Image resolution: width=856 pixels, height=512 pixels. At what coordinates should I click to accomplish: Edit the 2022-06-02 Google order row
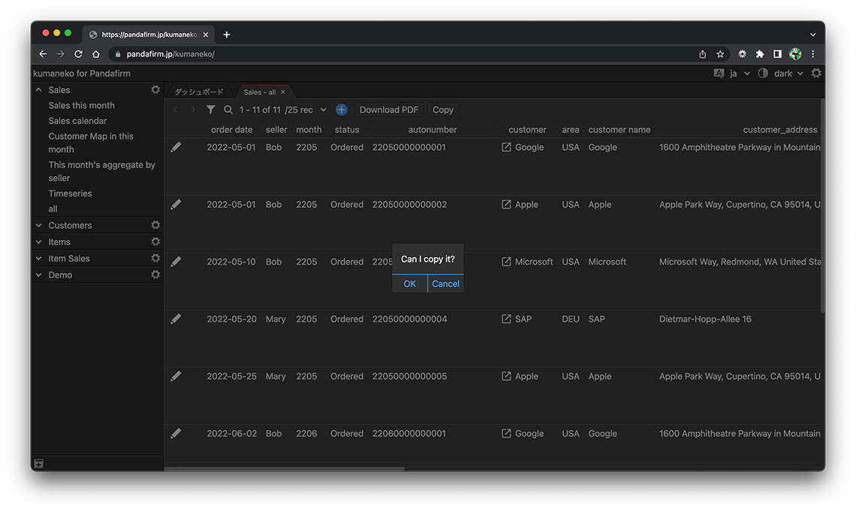pos(176,433)
